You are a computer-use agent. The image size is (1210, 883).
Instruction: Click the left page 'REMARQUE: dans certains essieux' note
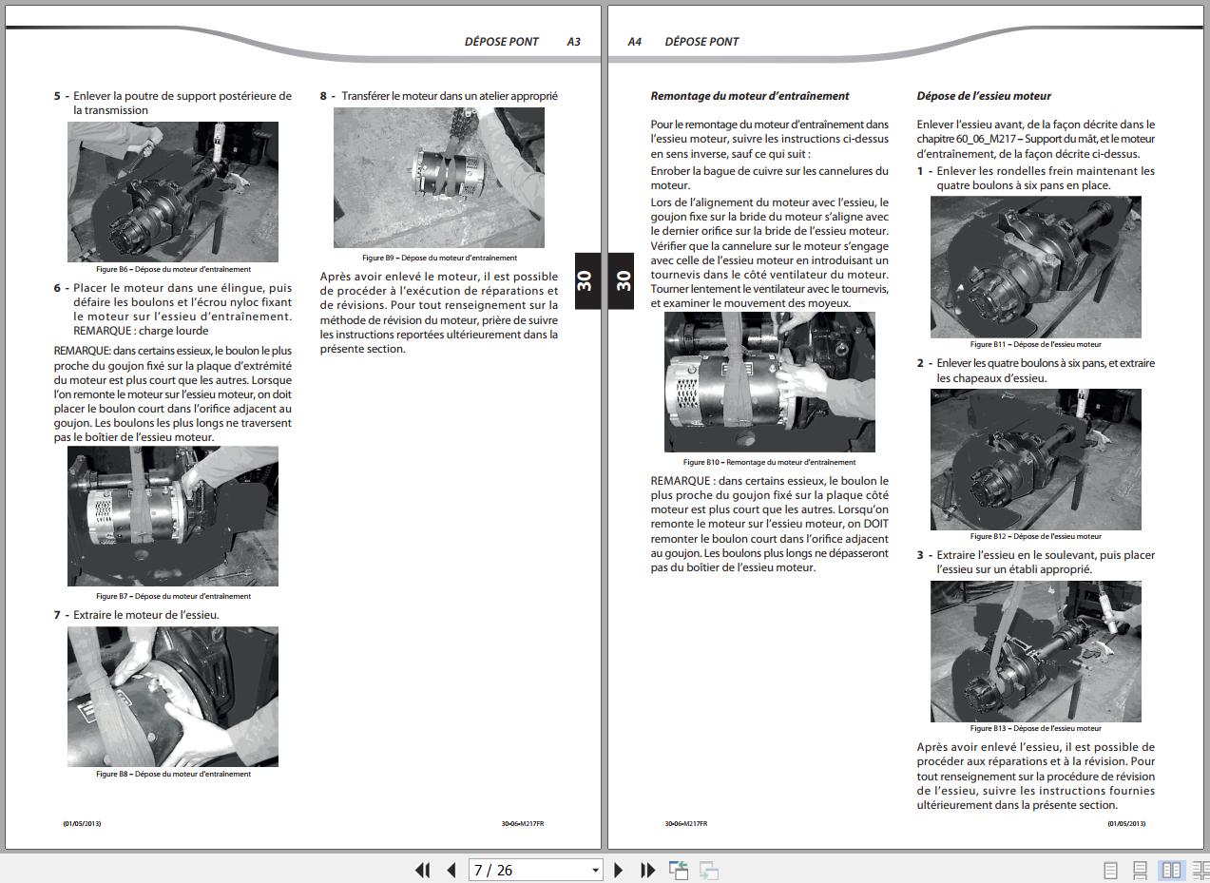click(x=173, y=394)
